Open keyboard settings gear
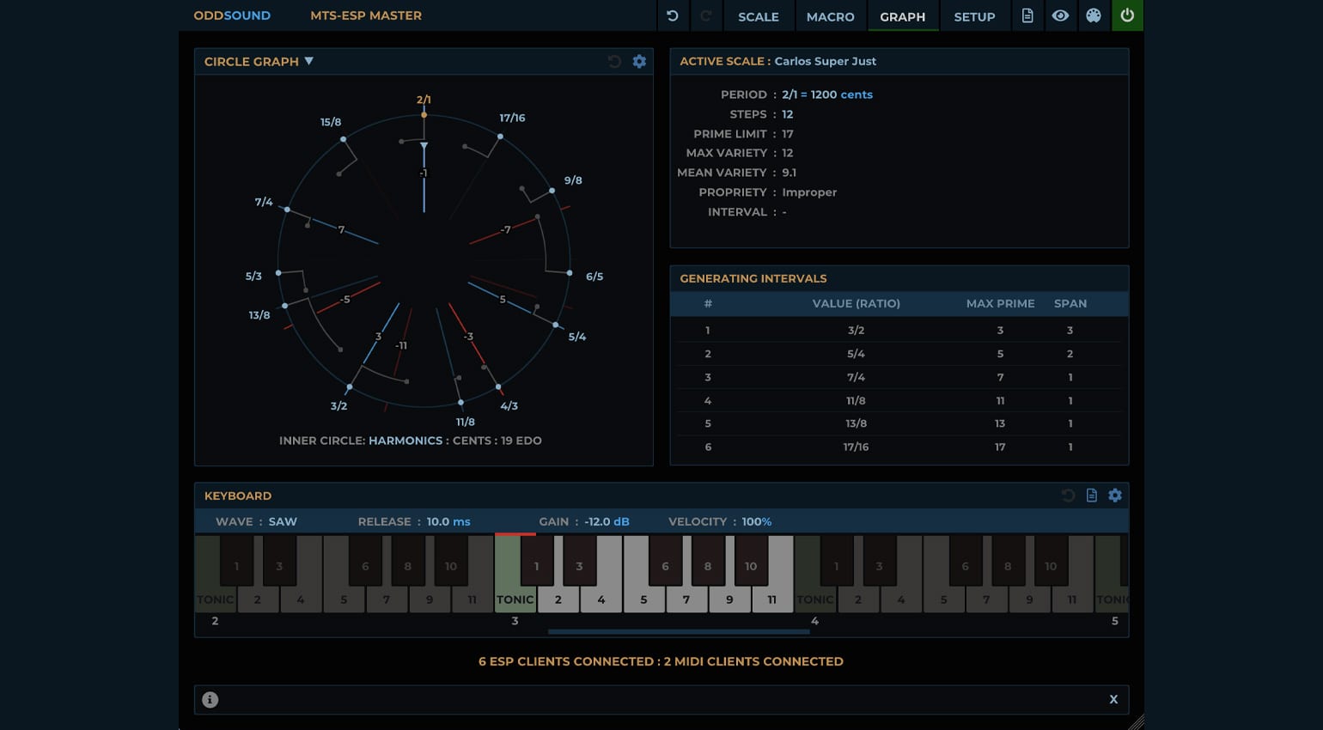The width and height of the screenshot is (1323, 730). tap(1115, 496)
